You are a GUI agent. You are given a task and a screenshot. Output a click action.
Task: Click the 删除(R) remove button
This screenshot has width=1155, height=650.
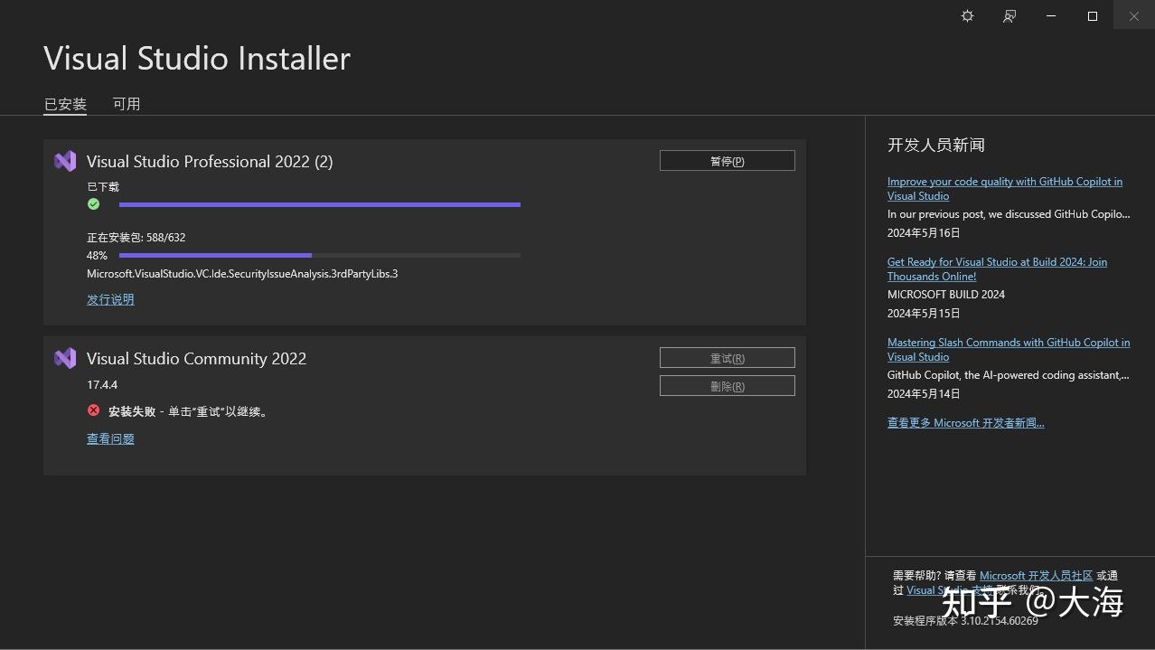[x=727, y=386]
